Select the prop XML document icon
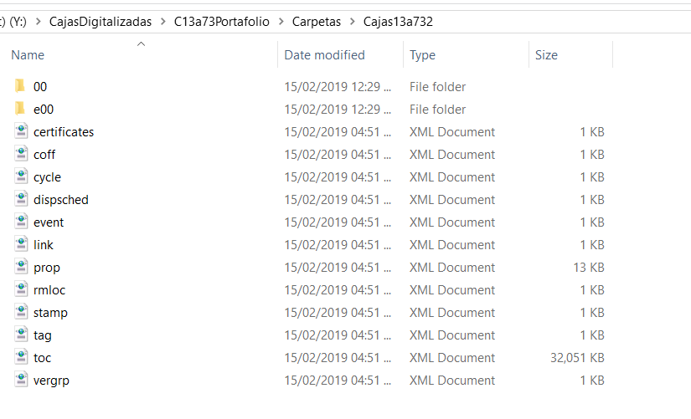 coord(21,267)
